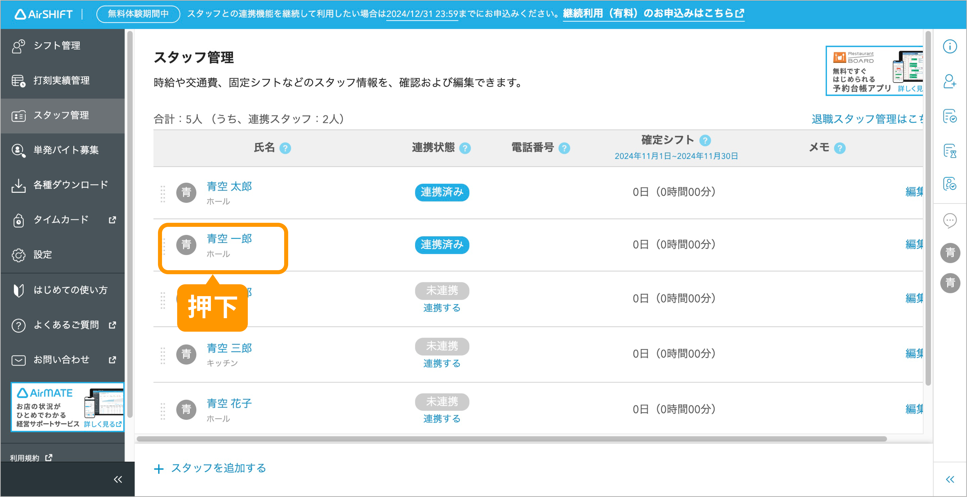Open シフト管理 in the sidebar
This screenshot has height=497, width=967.
pyautogui.click(x=63, y=46)
